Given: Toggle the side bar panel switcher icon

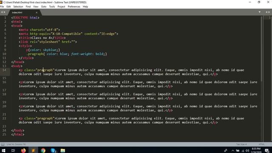Looking at the screenshot, I should 3,144.
